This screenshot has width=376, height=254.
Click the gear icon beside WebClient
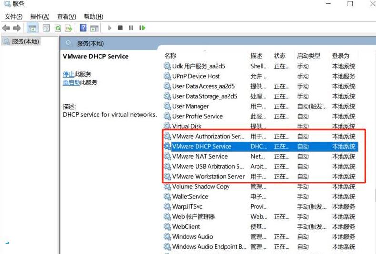tap(167, 226)
